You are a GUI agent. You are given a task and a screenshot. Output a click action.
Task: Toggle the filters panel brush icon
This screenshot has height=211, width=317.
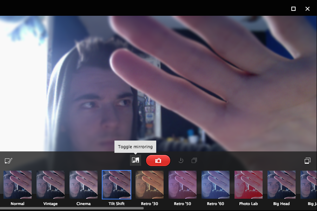point(8,161)
